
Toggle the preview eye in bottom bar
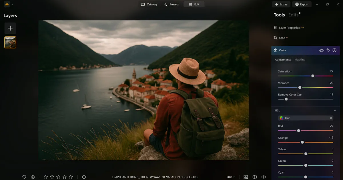264,177
